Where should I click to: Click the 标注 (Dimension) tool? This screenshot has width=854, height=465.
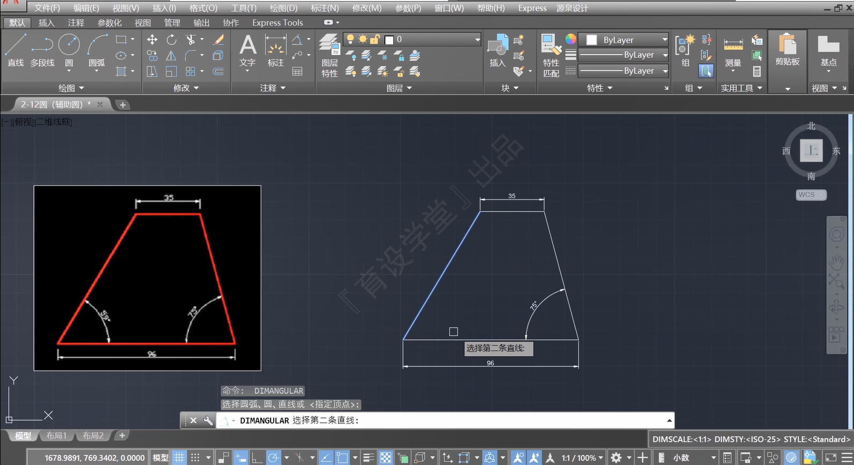click(276, 50)
